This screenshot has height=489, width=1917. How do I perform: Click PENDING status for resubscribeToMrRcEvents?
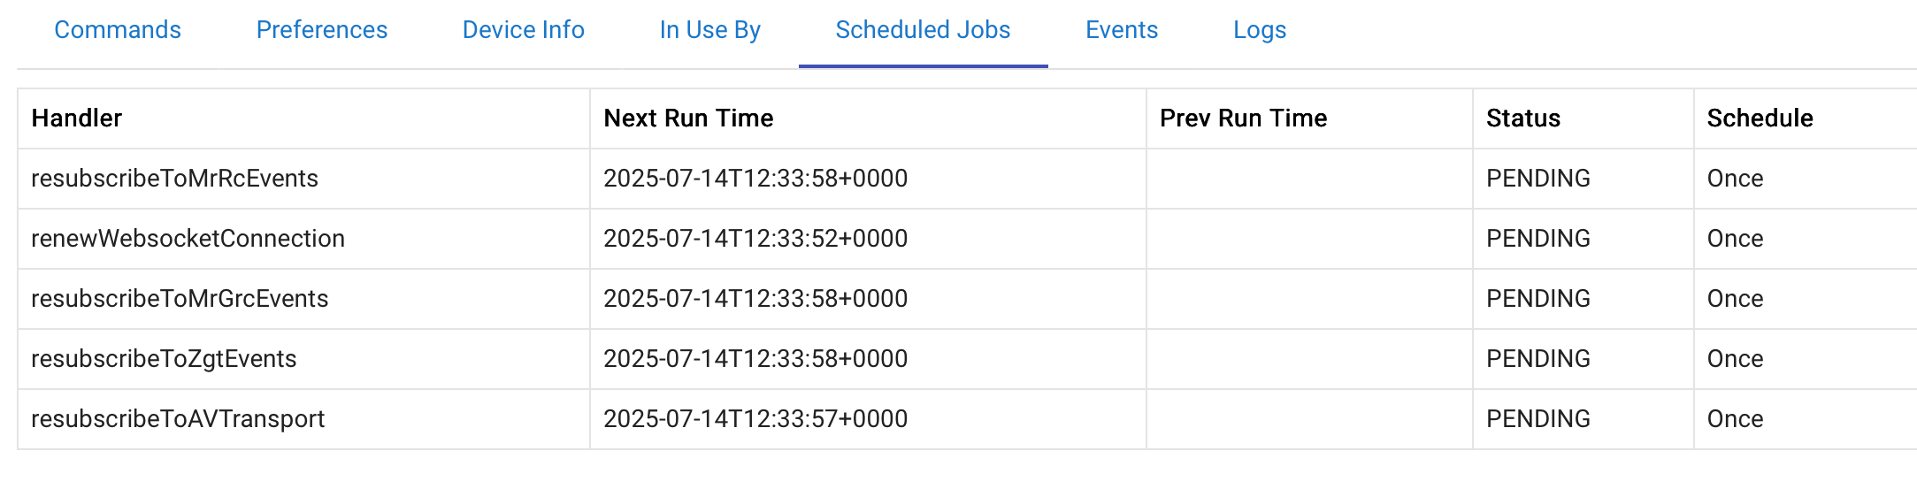[1537, 179]
